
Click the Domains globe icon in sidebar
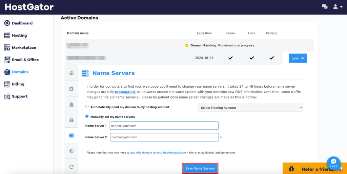pyautogui.click(x=7, y=72)
